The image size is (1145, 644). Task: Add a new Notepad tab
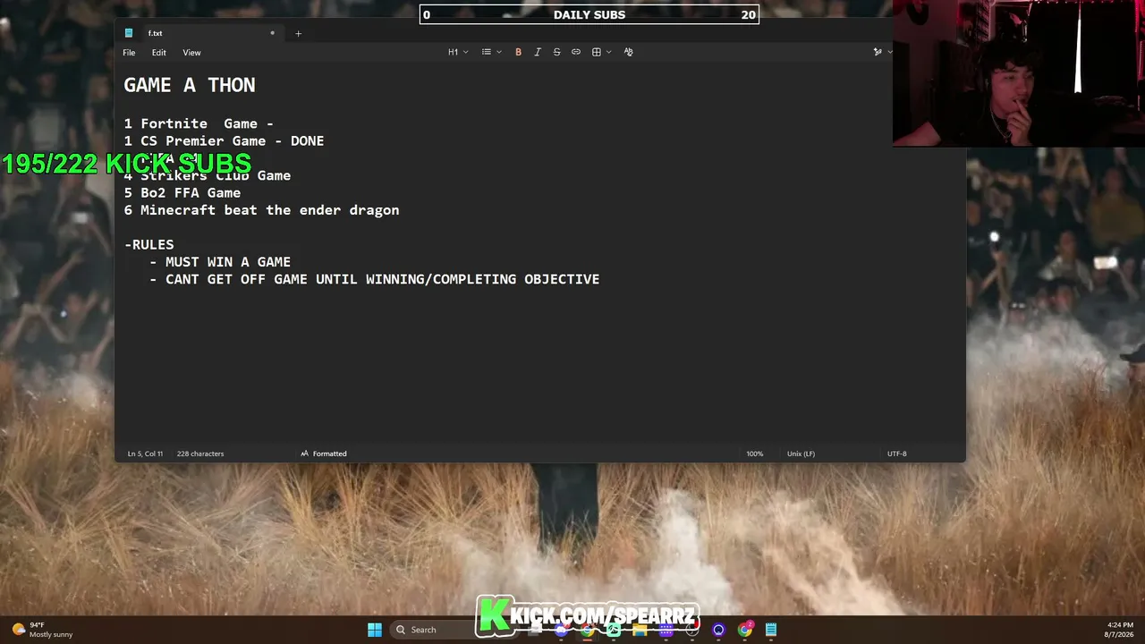(x=298, y=33)
